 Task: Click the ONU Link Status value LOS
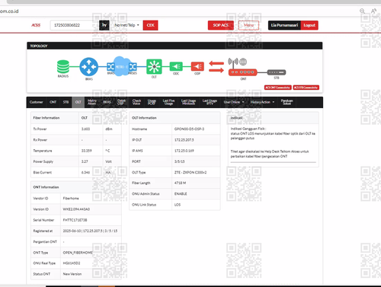(x=178, y=205)
